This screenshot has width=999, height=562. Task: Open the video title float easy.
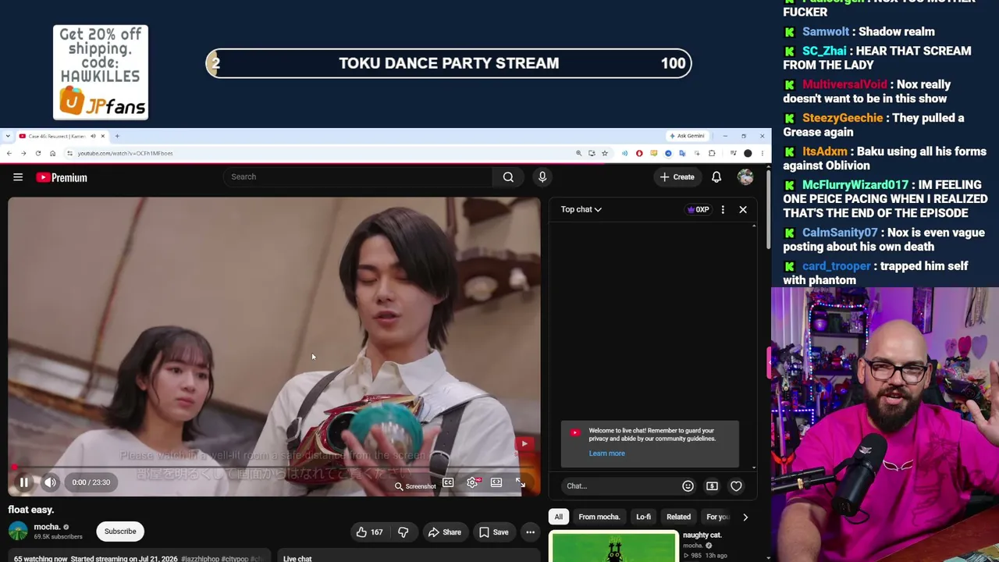[31, 510]
